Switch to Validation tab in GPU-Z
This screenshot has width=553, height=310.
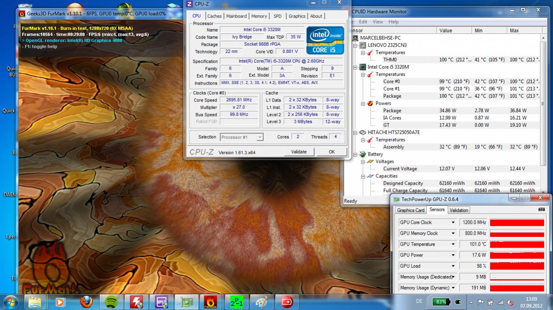(x=459, y=210)
